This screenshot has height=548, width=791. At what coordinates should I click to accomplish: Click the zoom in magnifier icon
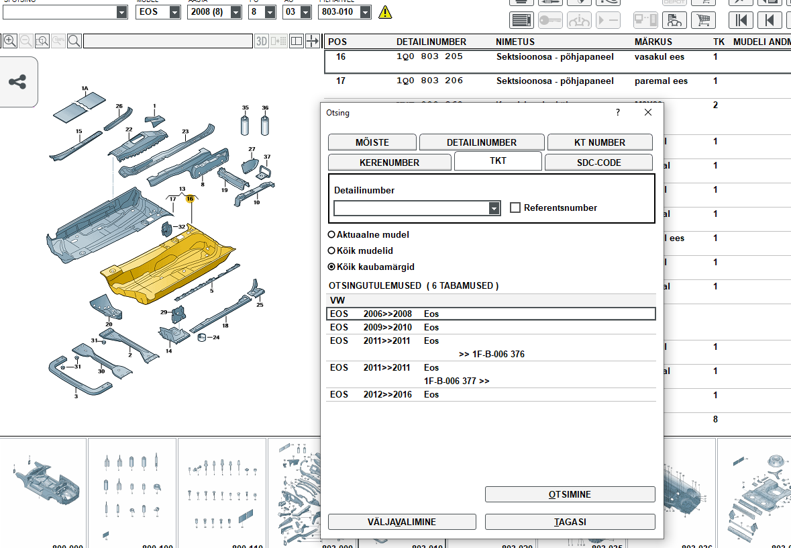click(x=10, y=42)
